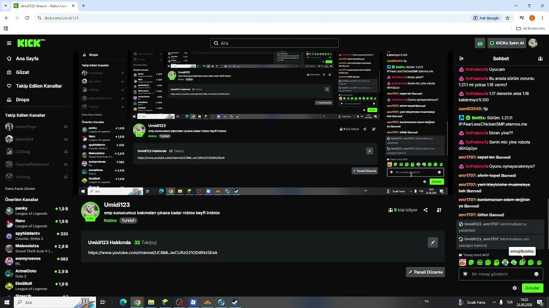Bookmark this page with the star icon

(507, 18)
